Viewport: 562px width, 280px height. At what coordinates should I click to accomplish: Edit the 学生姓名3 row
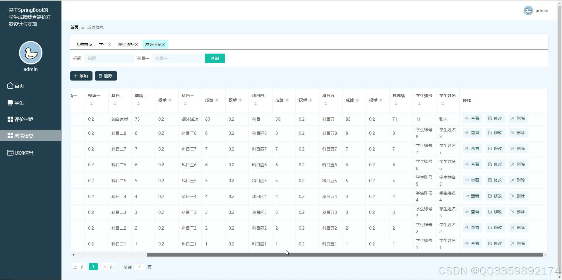pos(495,212)
